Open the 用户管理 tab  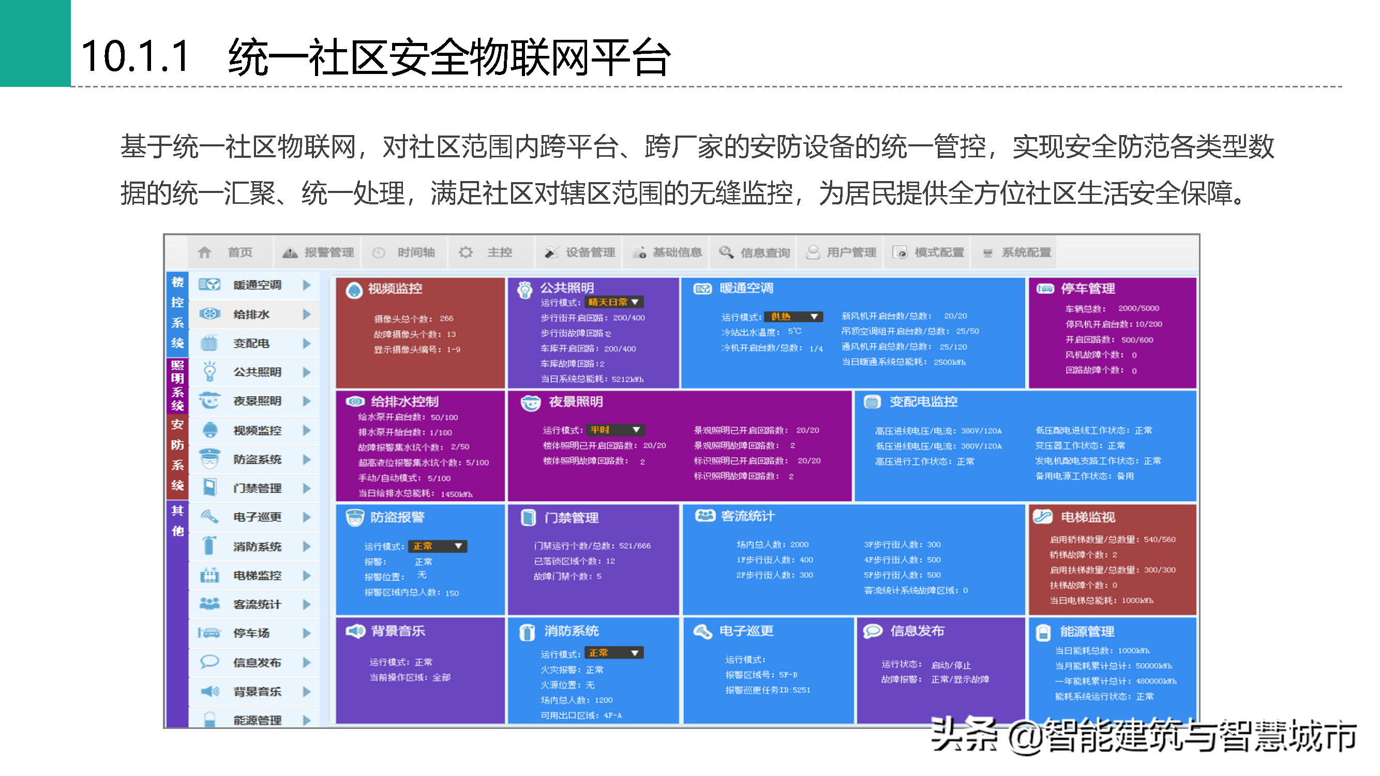pyautogui.click(x=840, y=252)
